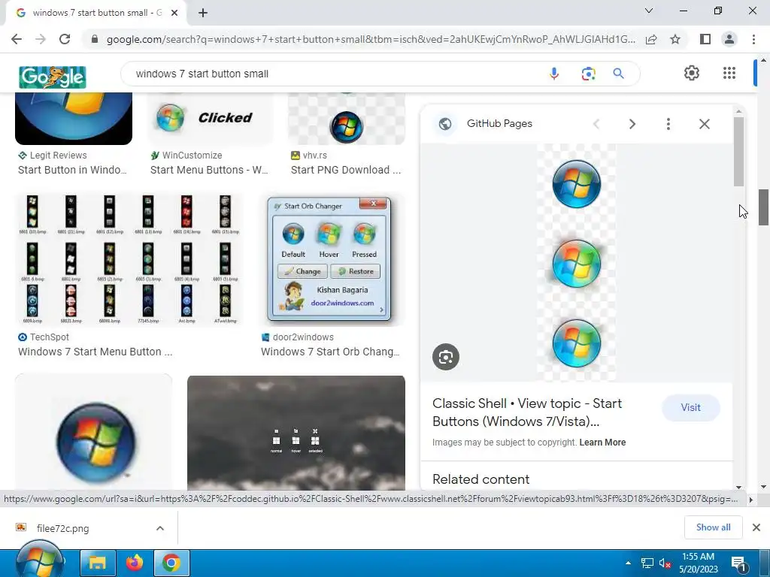Close the image preview panel
Viewport: 770px width, 577px height.
coord(704,124)
